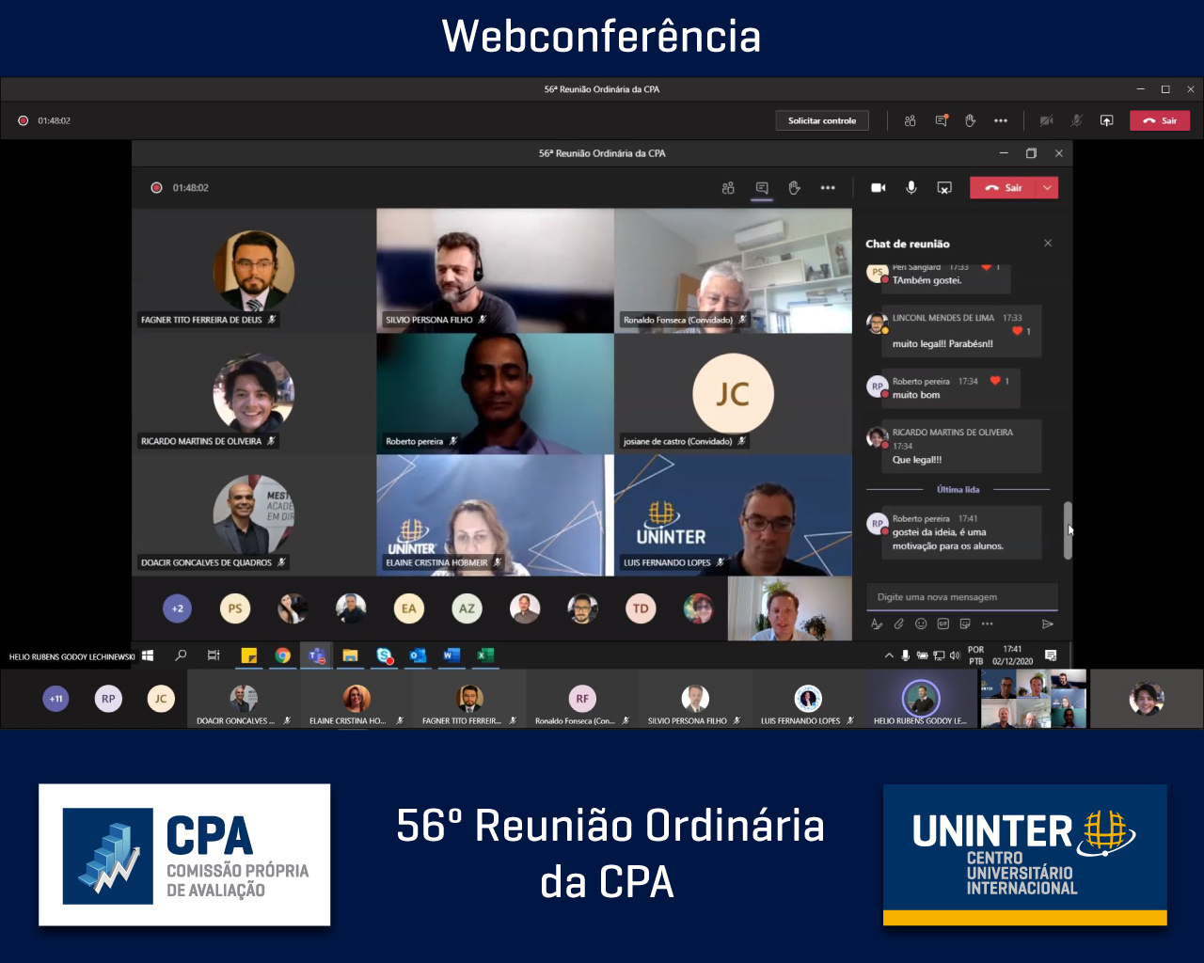Attach a file to chat message
Screen dimensions: 1204x963
(899, 624)
